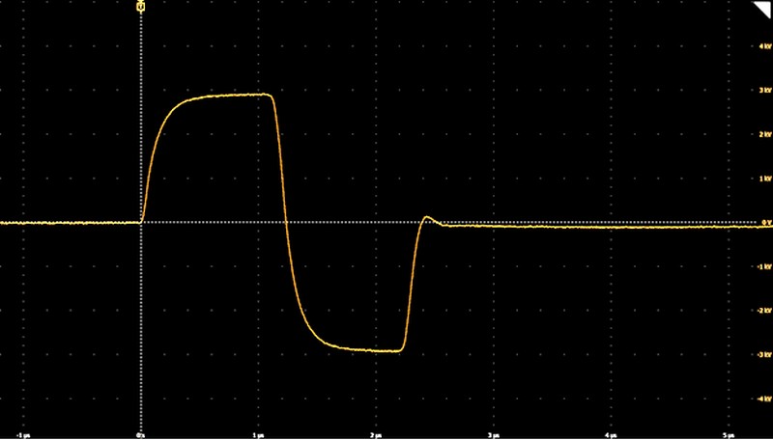This screenshot has height=440, width=773.
Task: Click the 2 µs time axis label
Action: tap(376, 435)
